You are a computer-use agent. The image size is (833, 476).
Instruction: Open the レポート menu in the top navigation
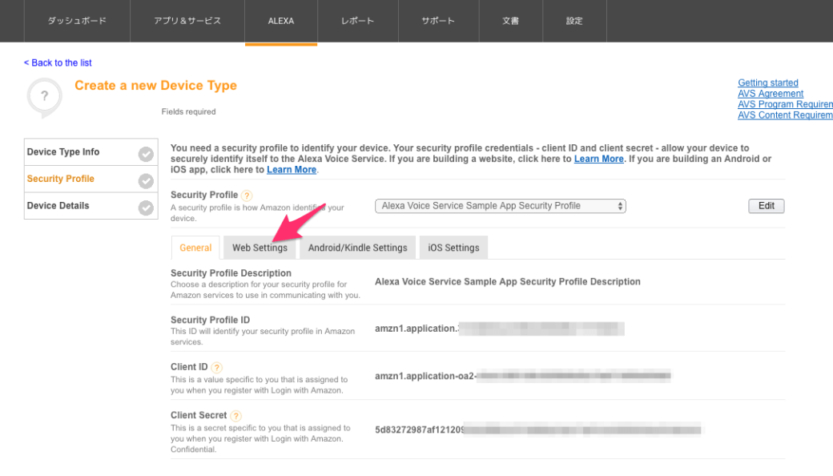click(357, 22)
